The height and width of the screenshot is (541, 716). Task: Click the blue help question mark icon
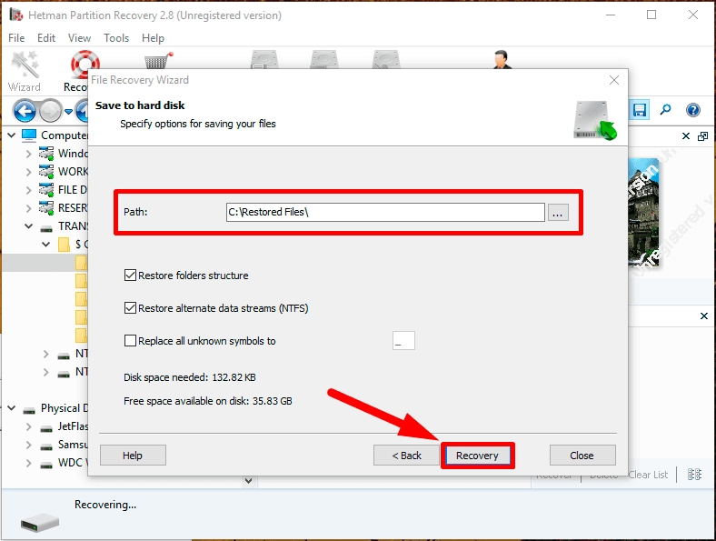[x=693, y=110]
